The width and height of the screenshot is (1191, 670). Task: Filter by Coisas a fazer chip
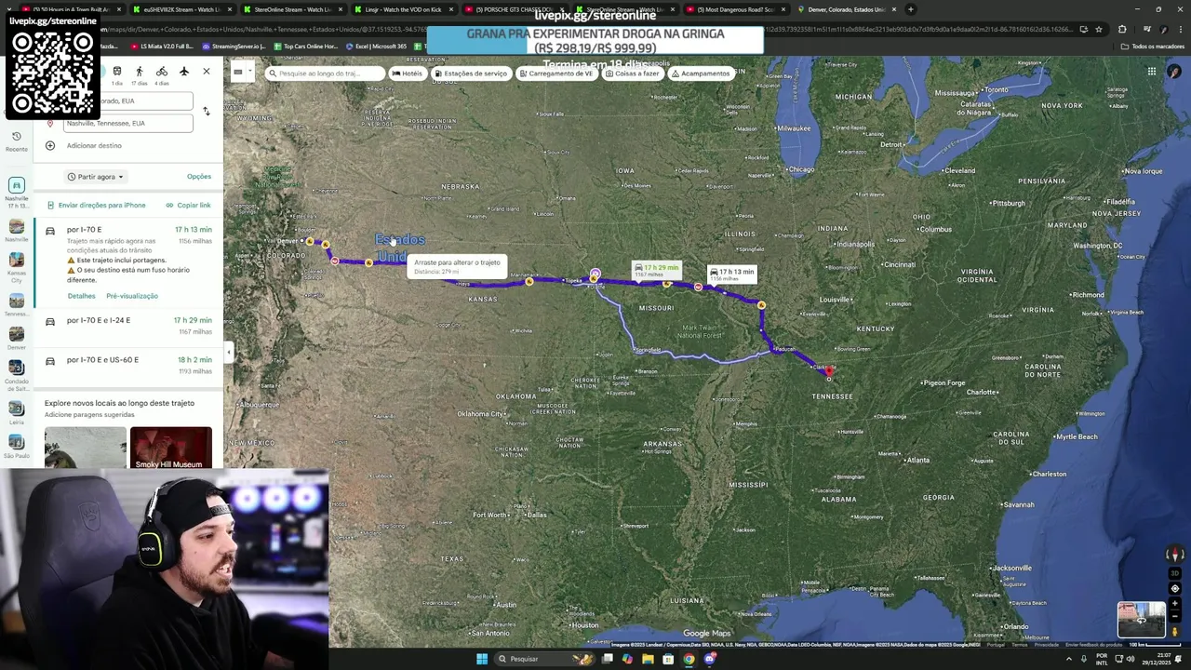pos(633,74)
